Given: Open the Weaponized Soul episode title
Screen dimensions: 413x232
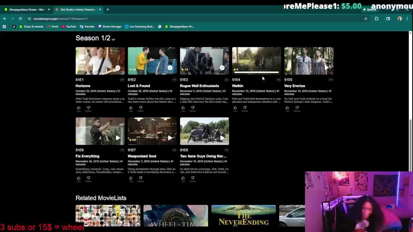Looking at the screenshot, I should [142, 156].
